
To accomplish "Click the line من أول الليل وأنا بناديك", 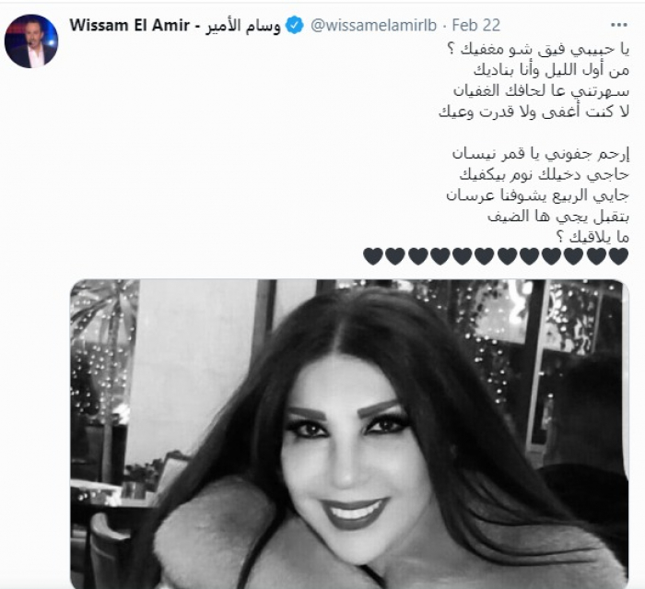I will 551,71.
